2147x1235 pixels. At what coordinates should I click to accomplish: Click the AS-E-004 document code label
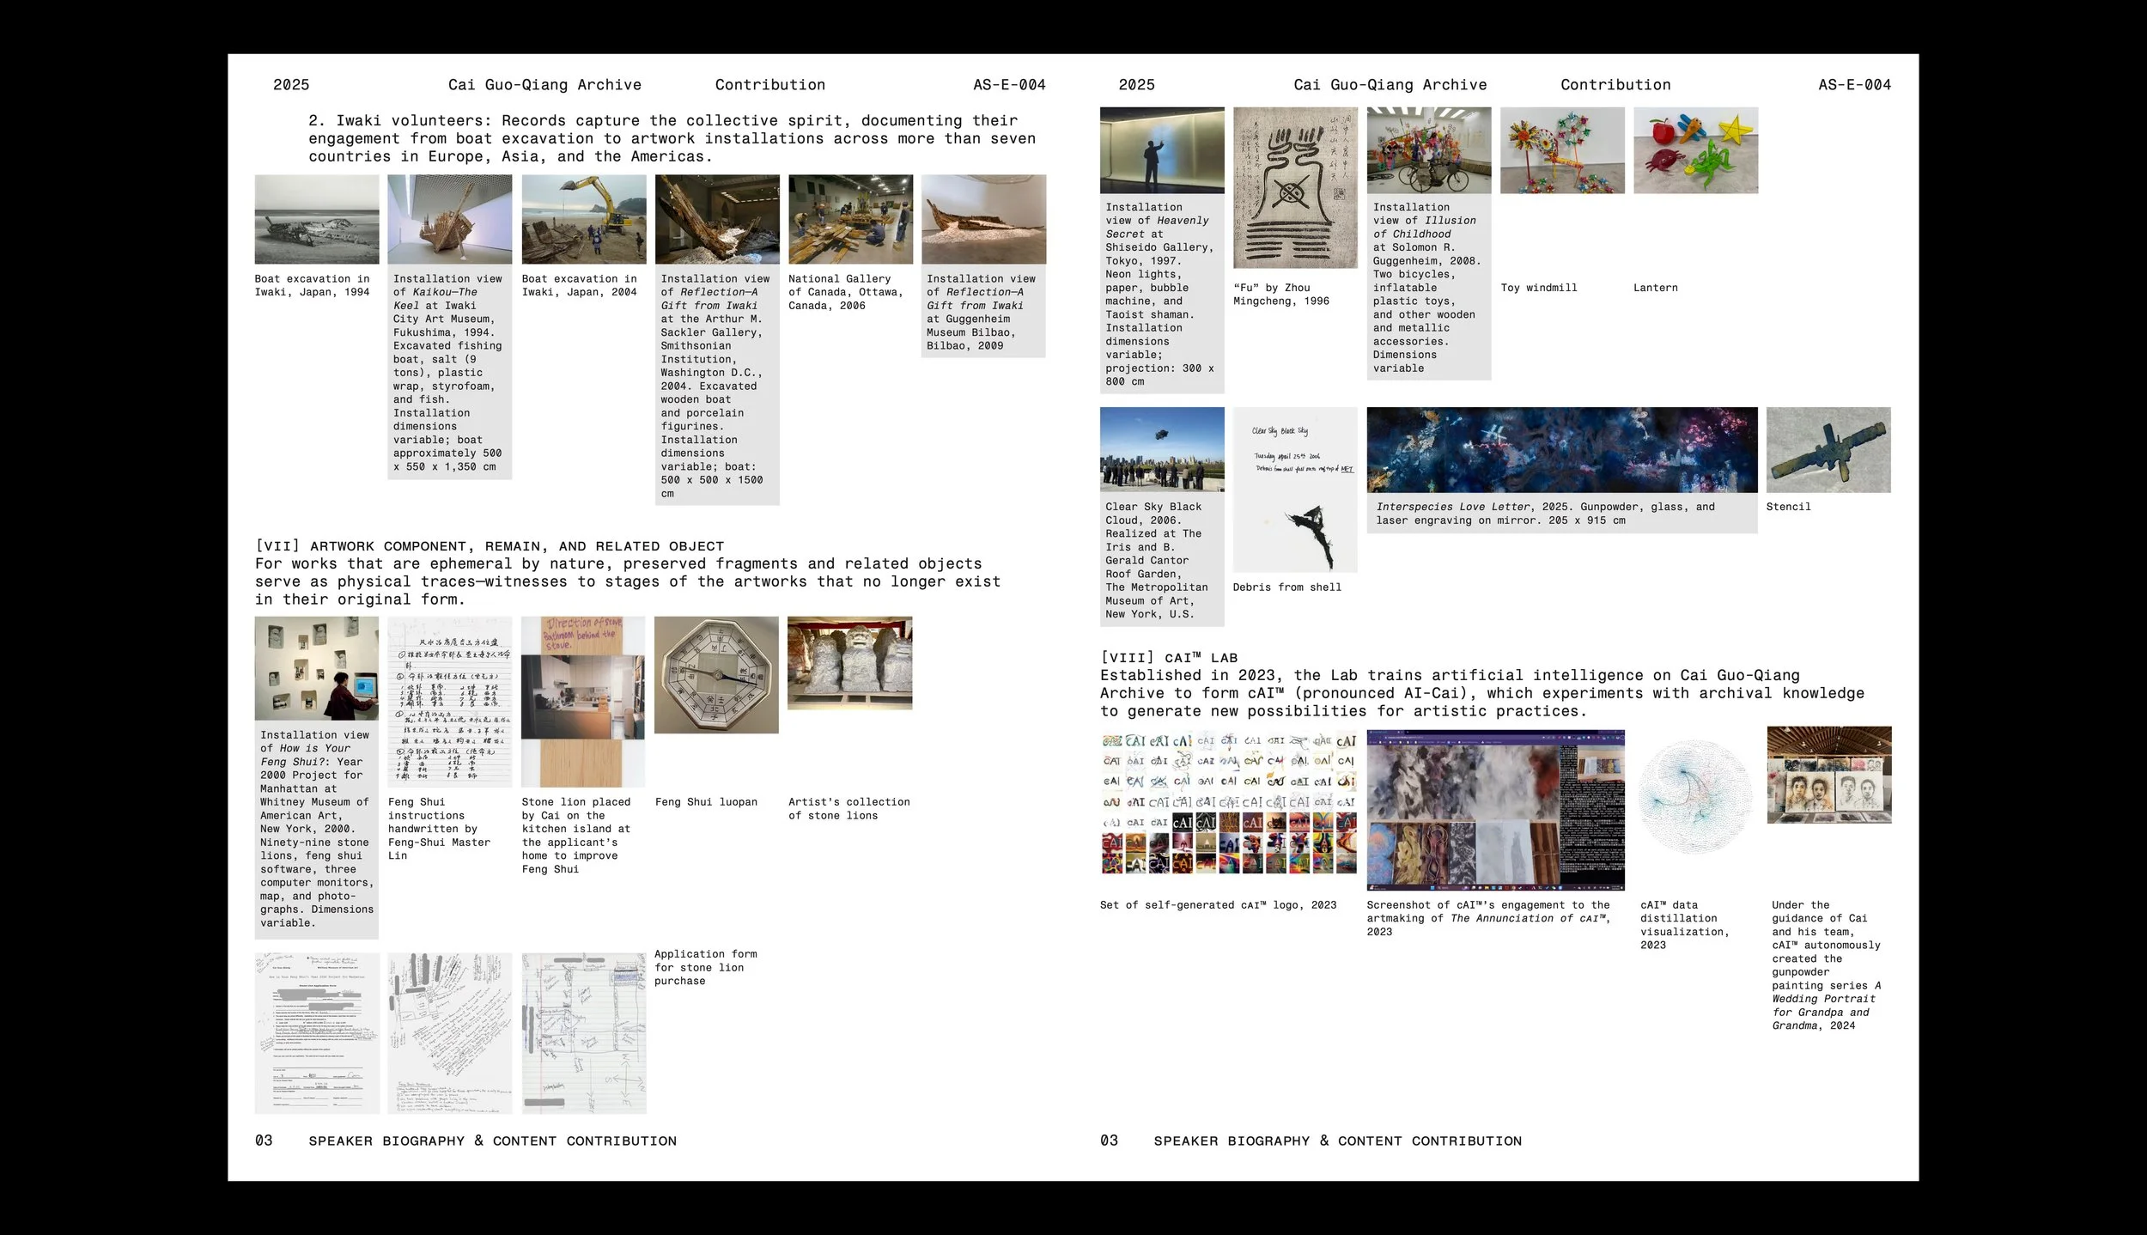(1009, 84)
